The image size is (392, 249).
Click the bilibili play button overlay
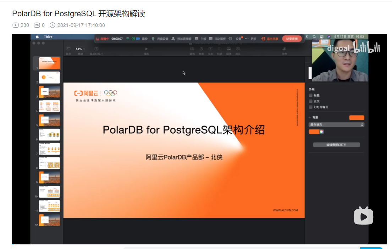pyautogui.click(x=364, y=216)
